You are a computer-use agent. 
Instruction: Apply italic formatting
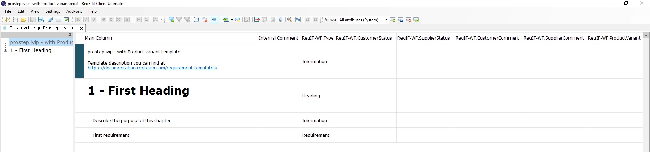86,20
